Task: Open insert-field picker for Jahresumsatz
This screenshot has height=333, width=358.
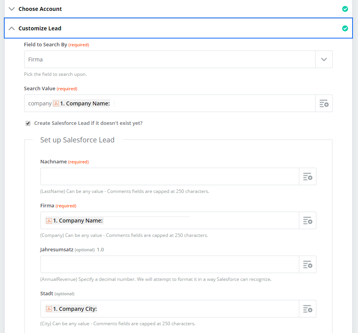Action: pyautogui.click(x=307, y=264)
